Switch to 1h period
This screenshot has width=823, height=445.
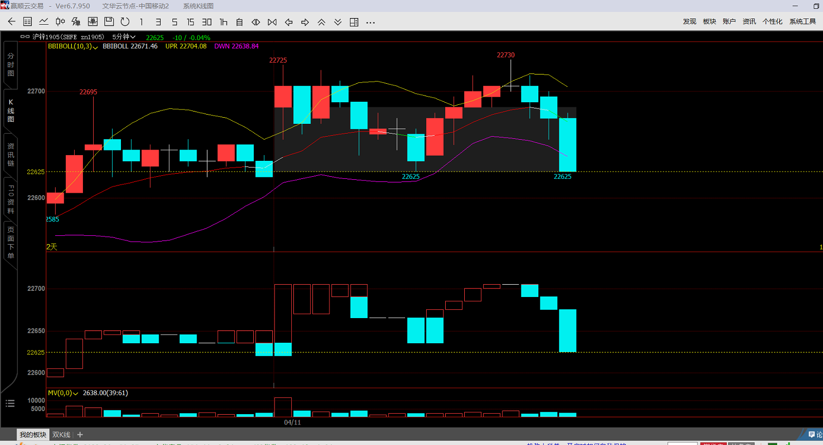click(x=223, y=22)
